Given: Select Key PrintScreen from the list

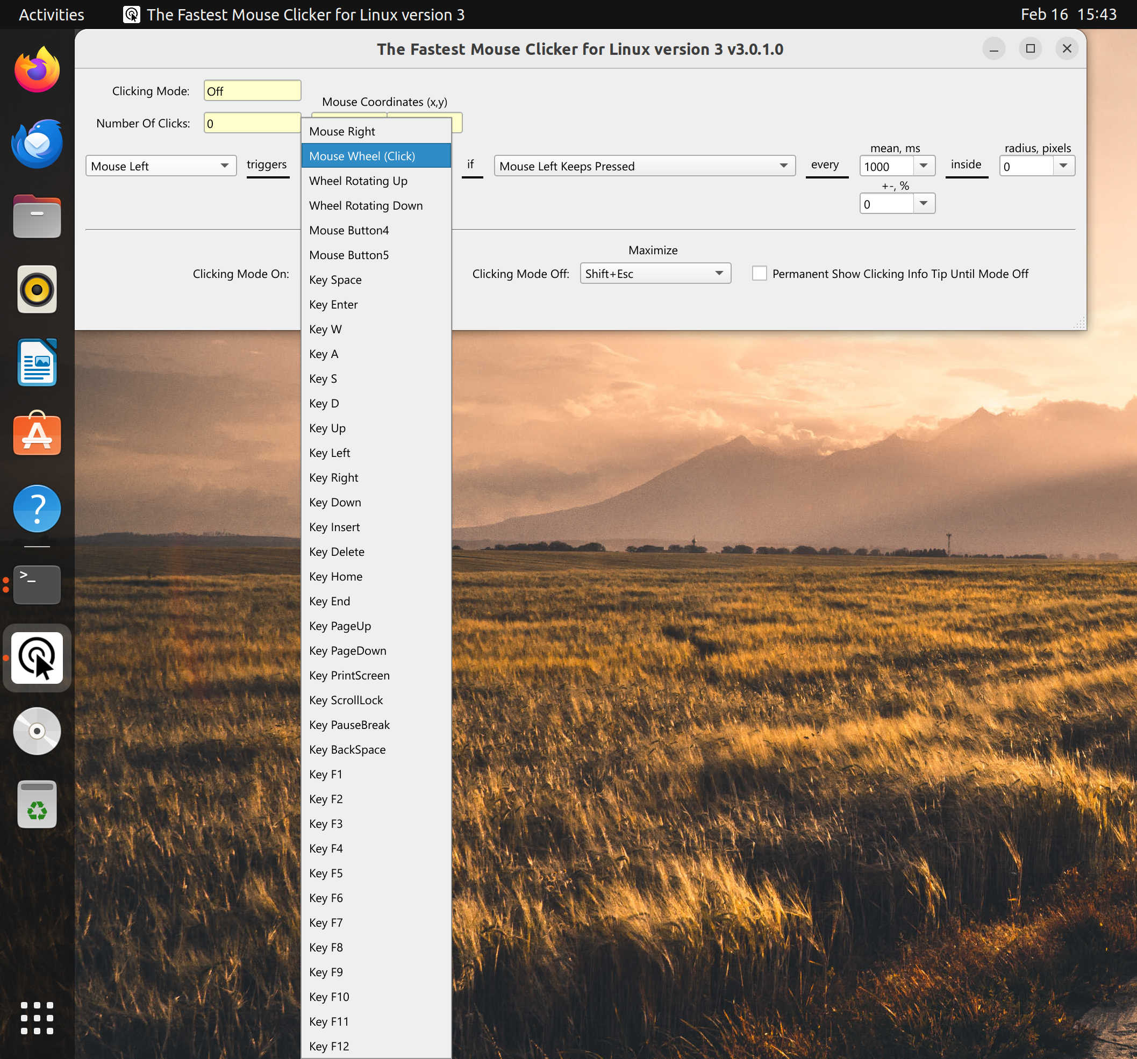Looking at the screenshot, I should click(x=349, y=675).
